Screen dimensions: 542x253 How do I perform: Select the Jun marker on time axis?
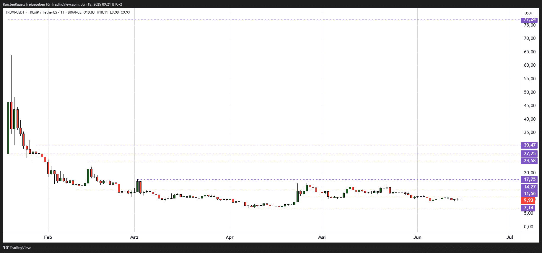[x=417, y=237]
